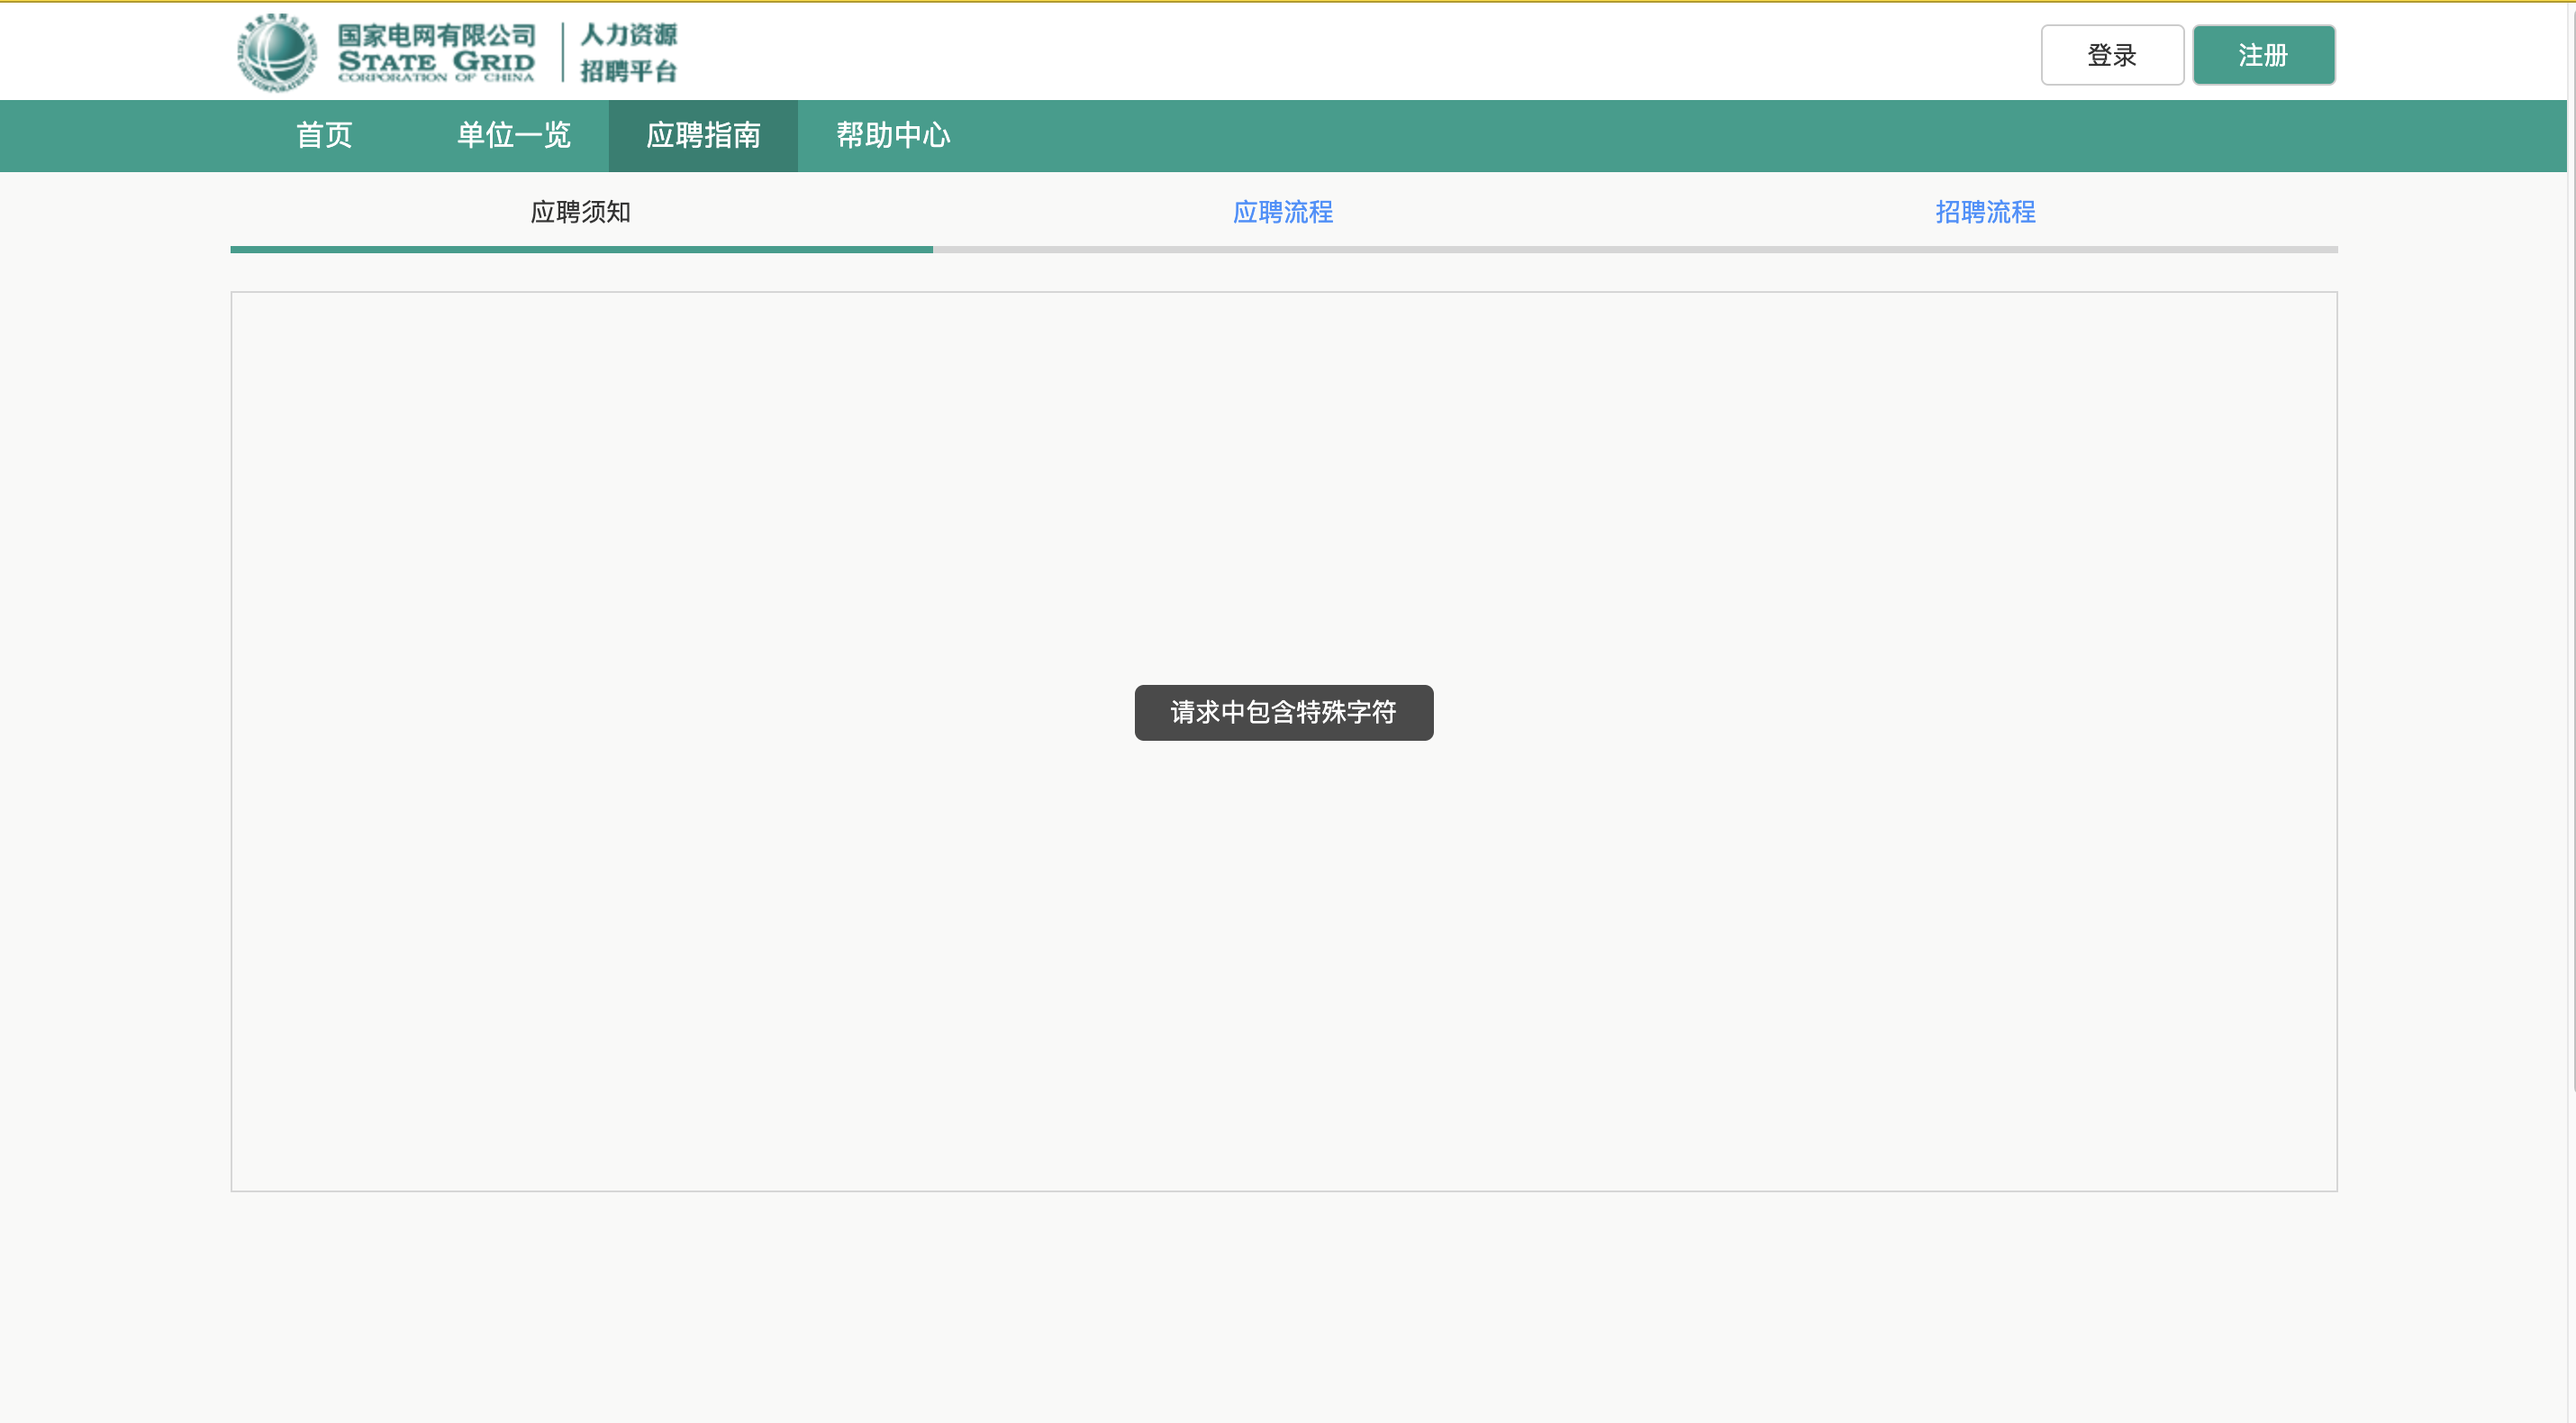Click the 国家电网有限公司 State Grid wordmark
The image size is (2576, 1423).
pos(436,53)
